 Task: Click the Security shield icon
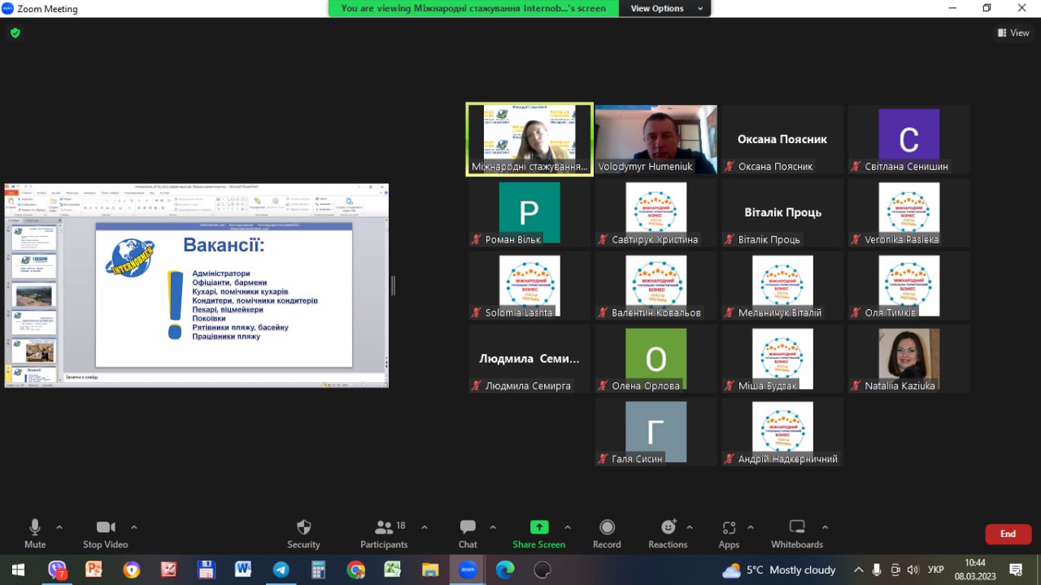(x=303, y=527)
